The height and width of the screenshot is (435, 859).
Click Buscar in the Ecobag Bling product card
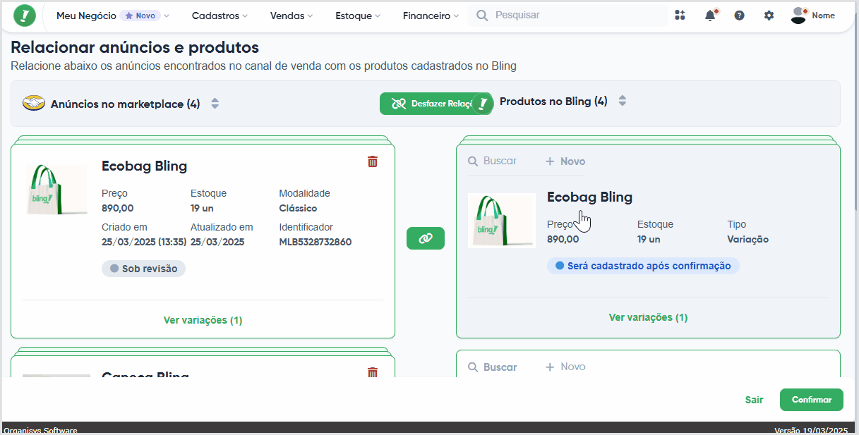(493, 161)
